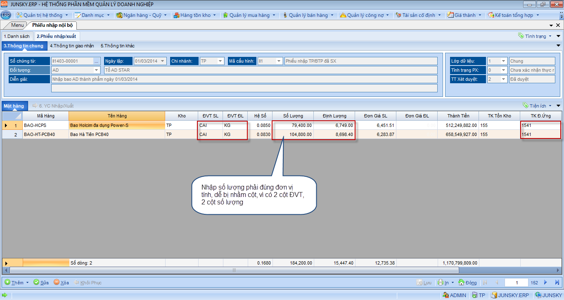Open the Đối tượng combo box
The height and width of the screenshot is (300, 564).
97,70
